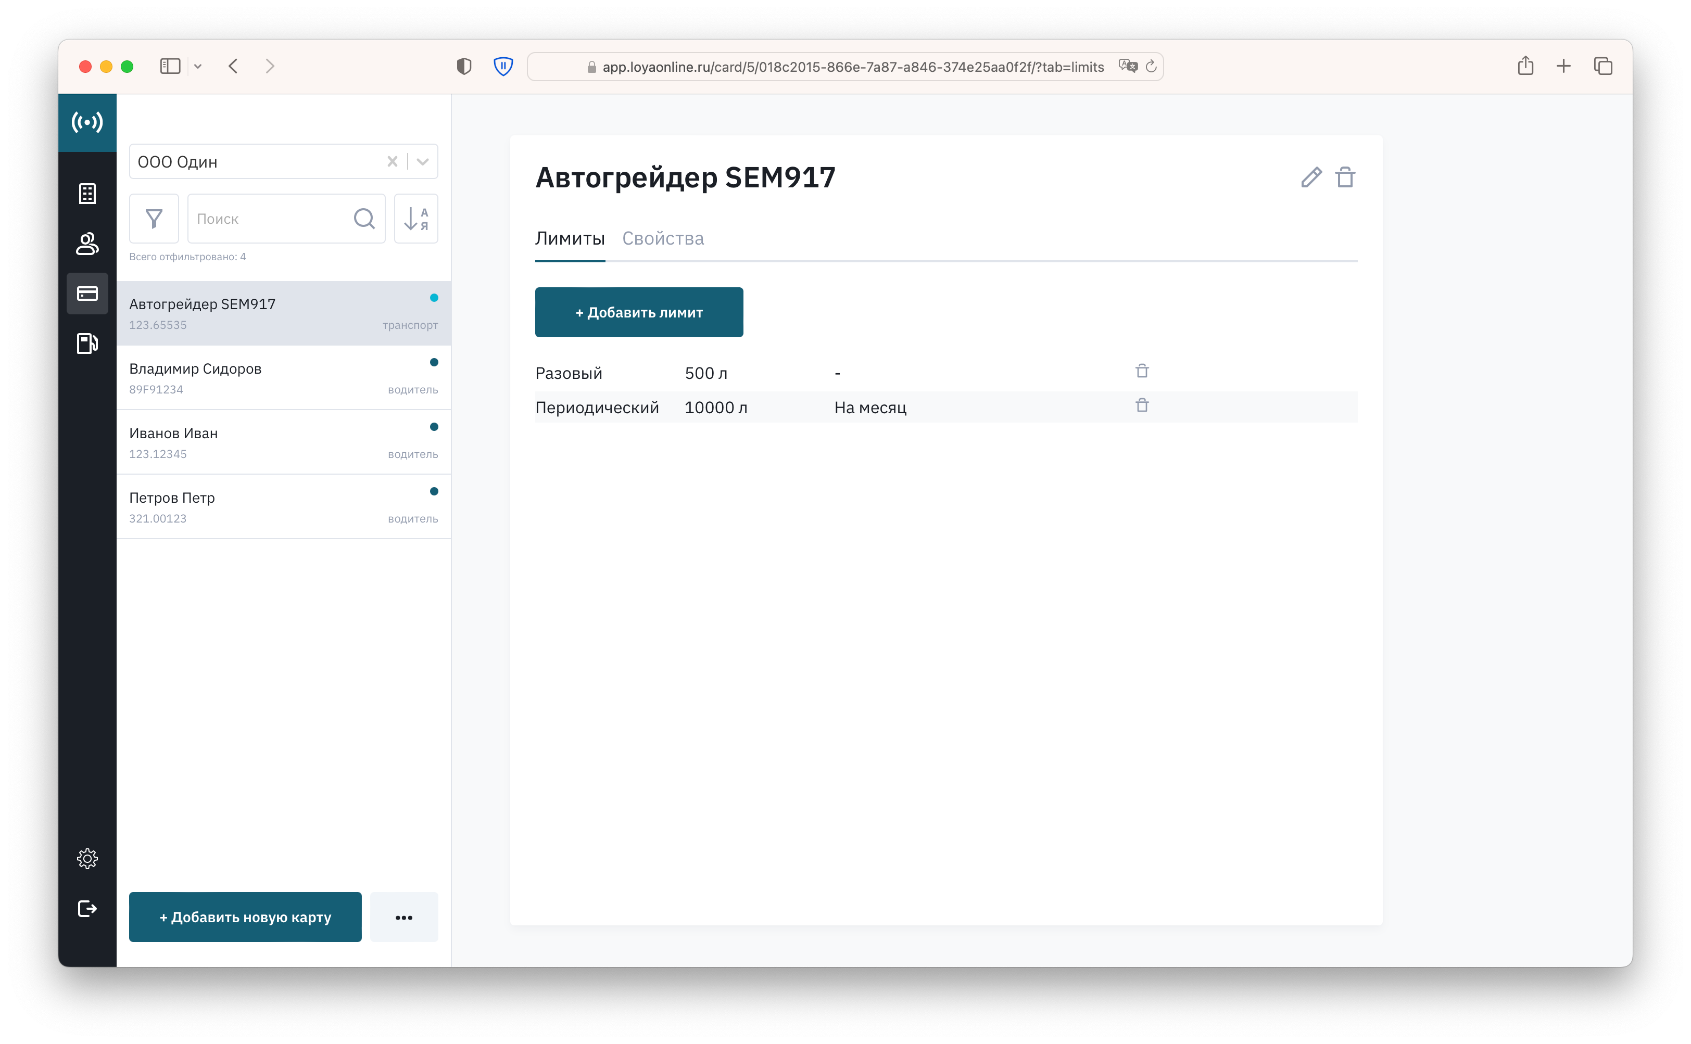This screenshot has height=1044, width=1691.
Task: Click the На месяц period text
Action: (870, 408)
